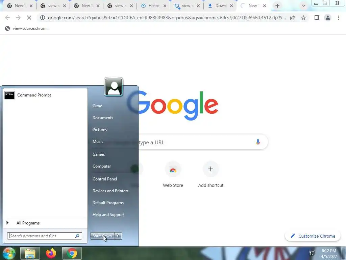346x260 pixels.
Task: Share this page icon
Action: (293, 18)
